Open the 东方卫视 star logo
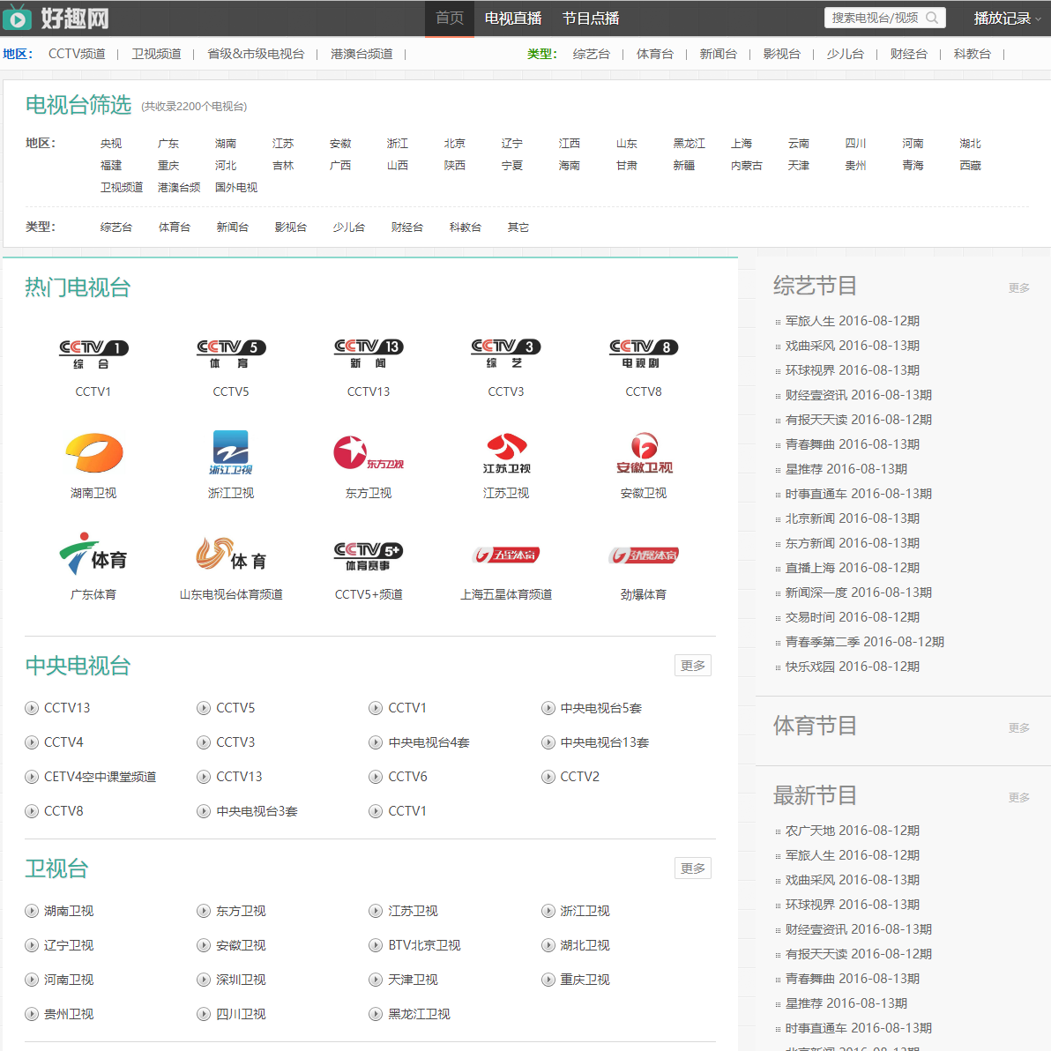The image size is (1051, 1051). click(369, 453)
